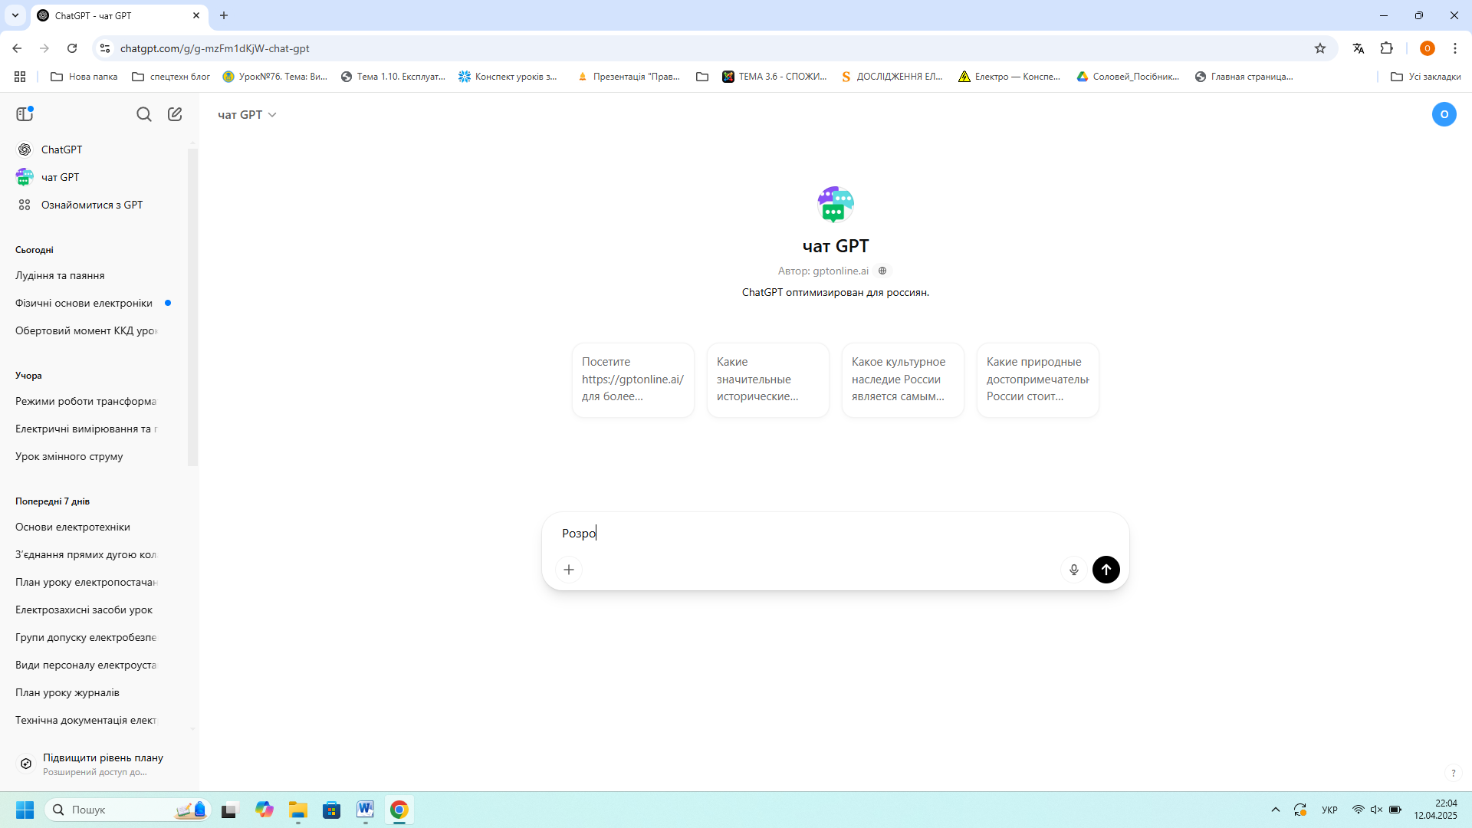Open the спецтехн блог bookmark folder

[171, 77]
